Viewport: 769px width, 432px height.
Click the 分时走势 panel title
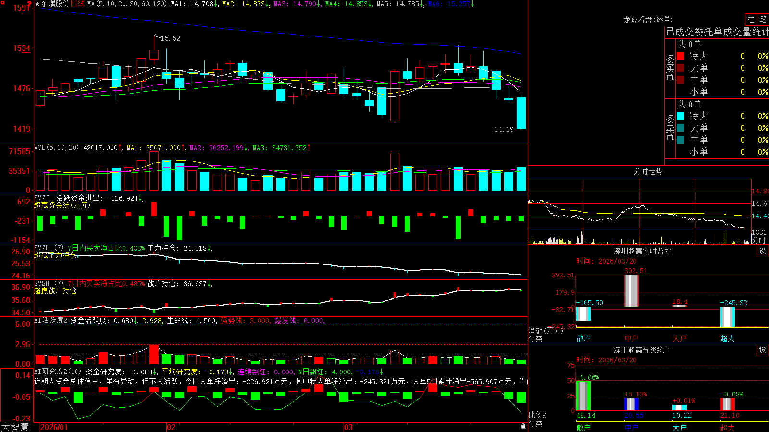point(648,171)
